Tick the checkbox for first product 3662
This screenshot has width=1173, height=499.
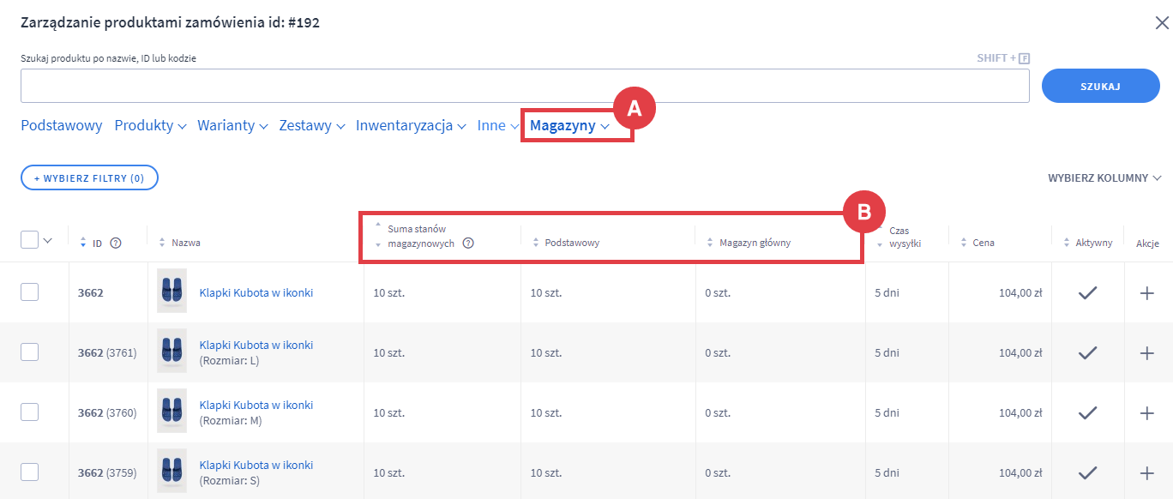(x=29, y=292)
